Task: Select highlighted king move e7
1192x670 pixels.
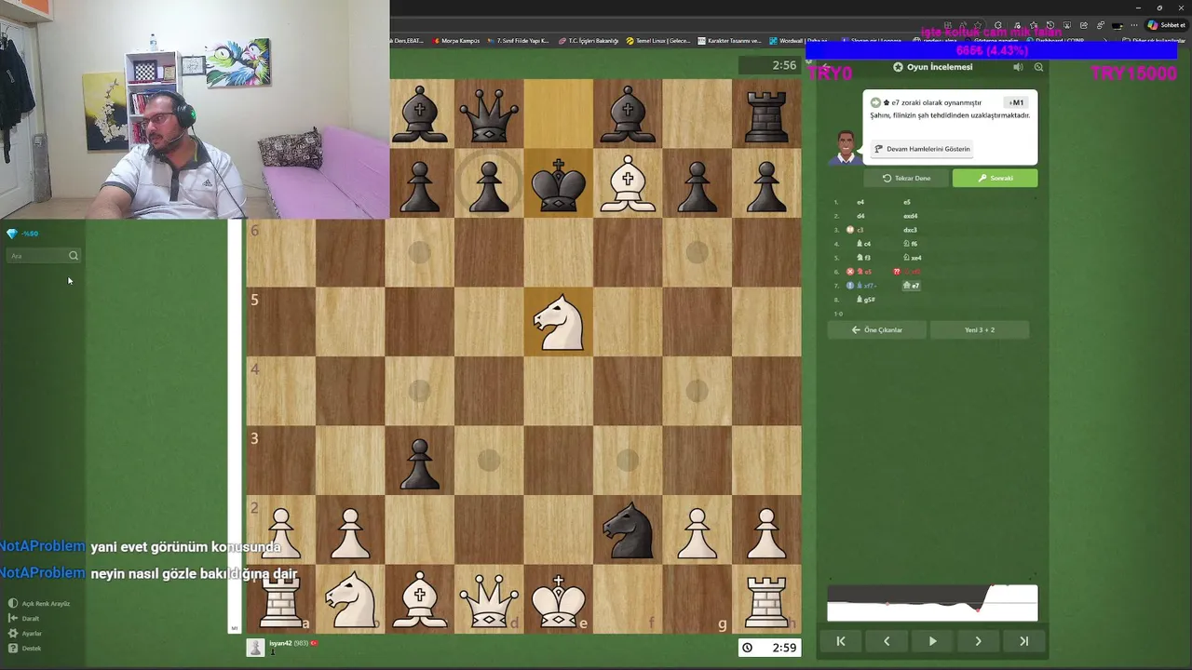Action: click(x=912, y=286)
